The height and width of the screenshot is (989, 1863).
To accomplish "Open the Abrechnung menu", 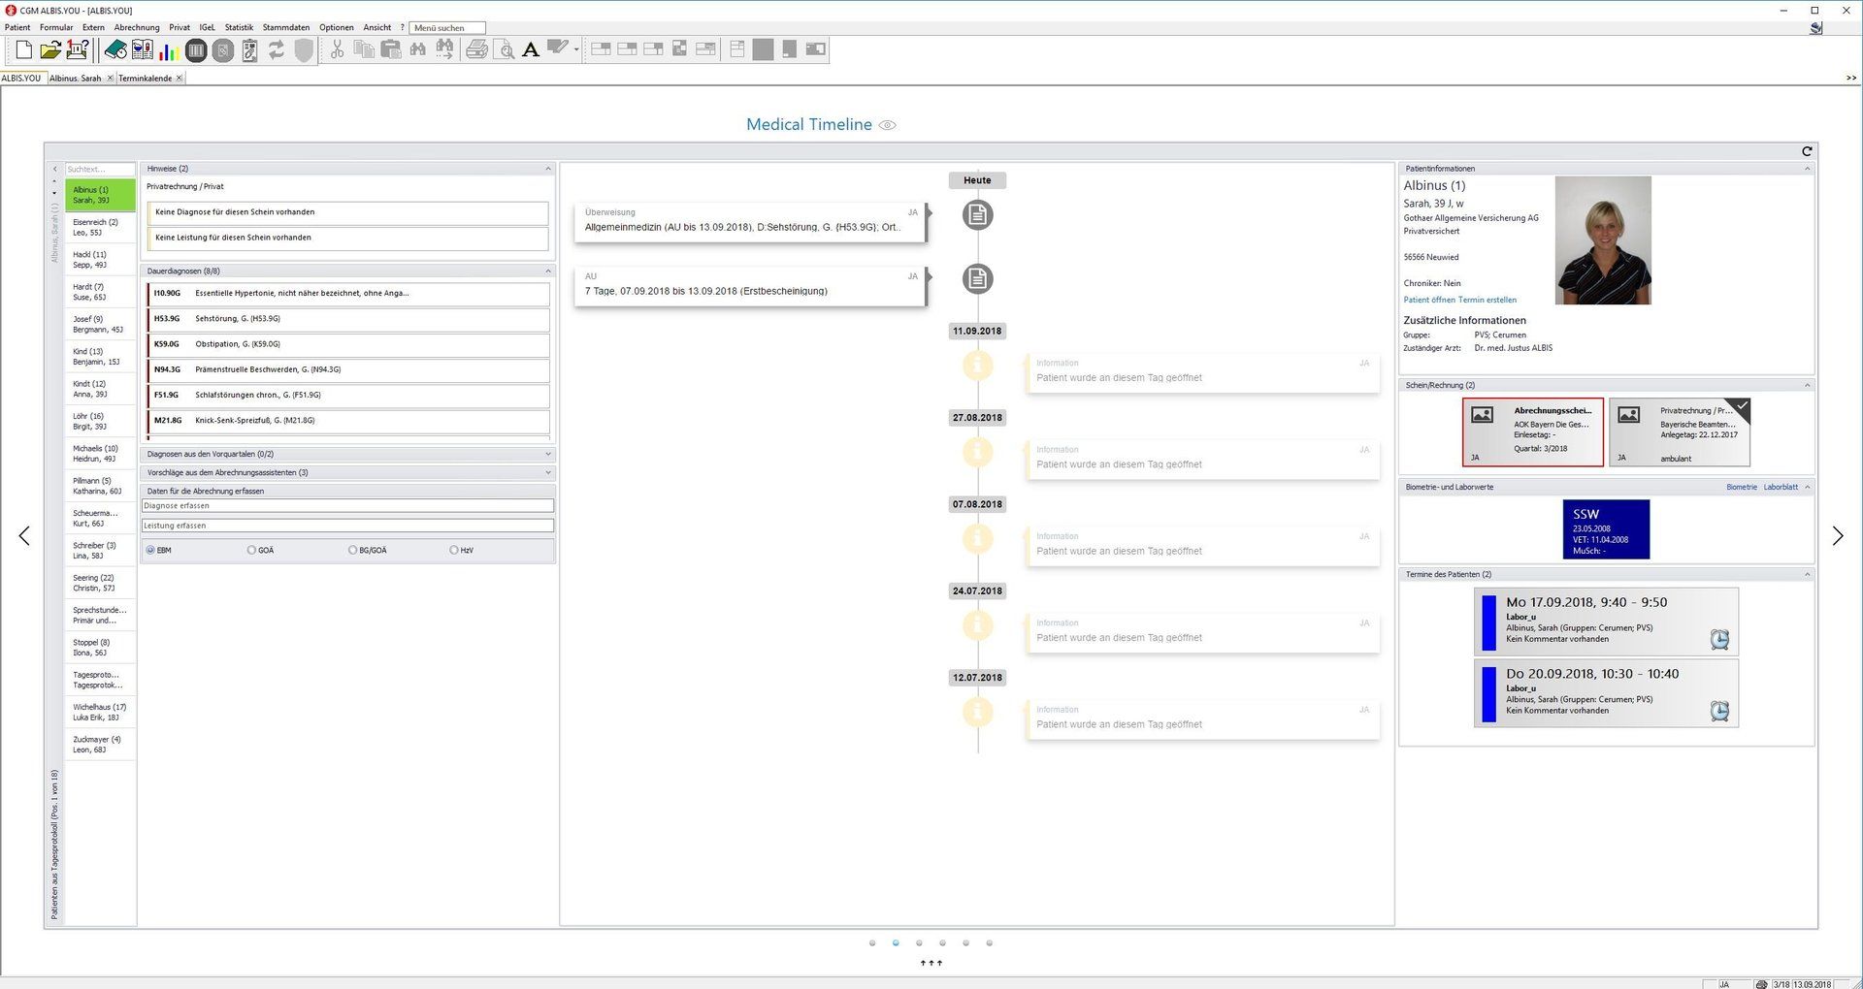I will (136, 27).
